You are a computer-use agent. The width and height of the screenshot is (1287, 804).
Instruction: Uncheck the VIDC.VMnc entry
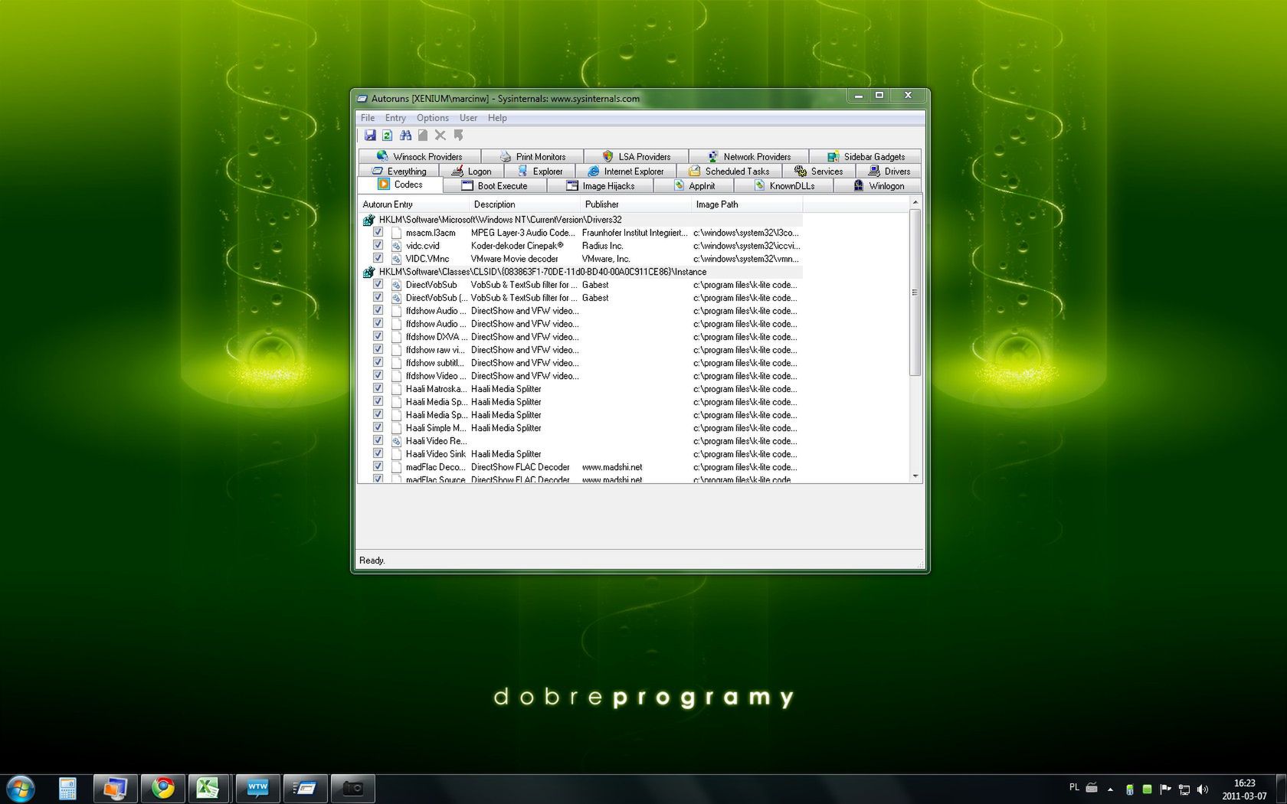click(x=378, y=258)
